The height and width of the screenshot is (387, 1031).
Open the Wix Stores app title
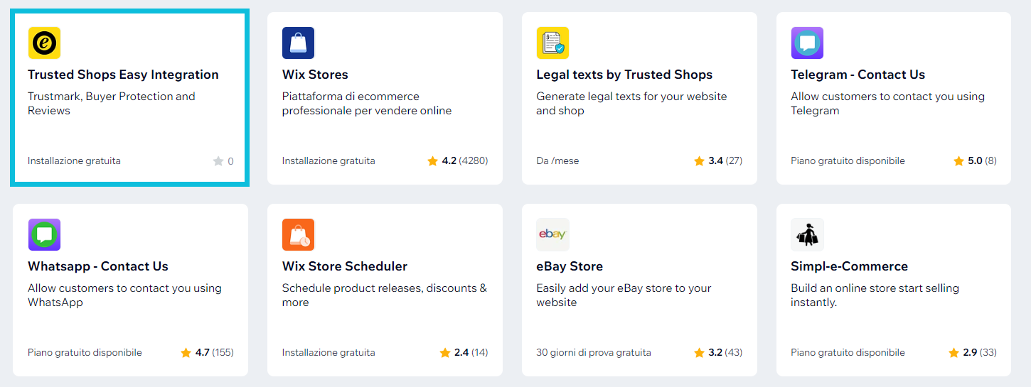pyautogui.click(x=315, y=75)
